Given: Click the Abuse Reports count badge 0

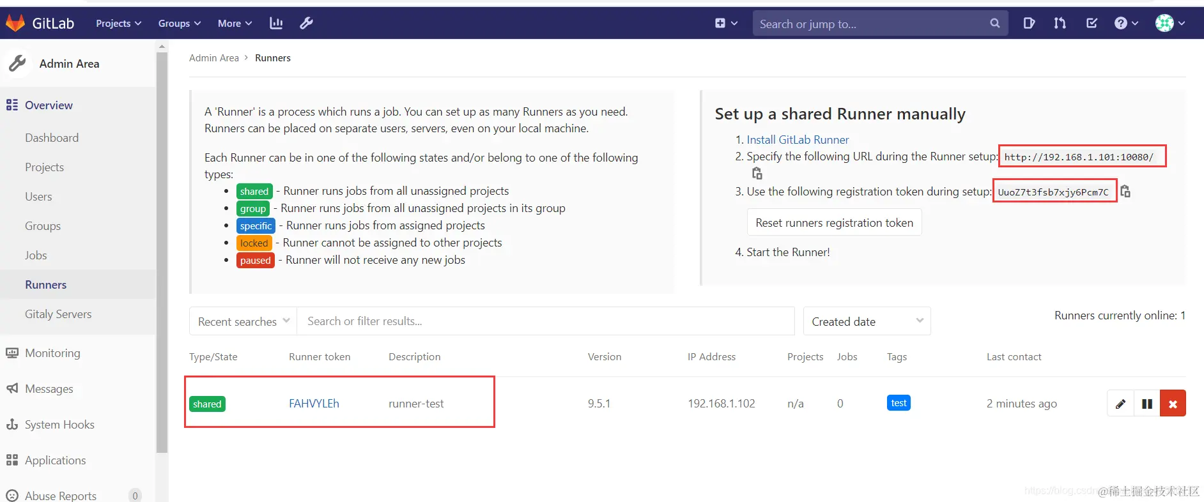Looking at the screenshot, I should (x=135, y=496).
